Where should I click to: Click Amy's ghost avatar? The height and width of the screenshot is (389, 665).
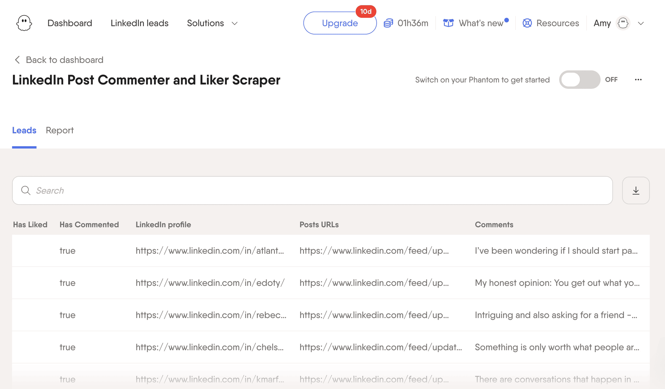pyautogui.click(x=623, y=23)
